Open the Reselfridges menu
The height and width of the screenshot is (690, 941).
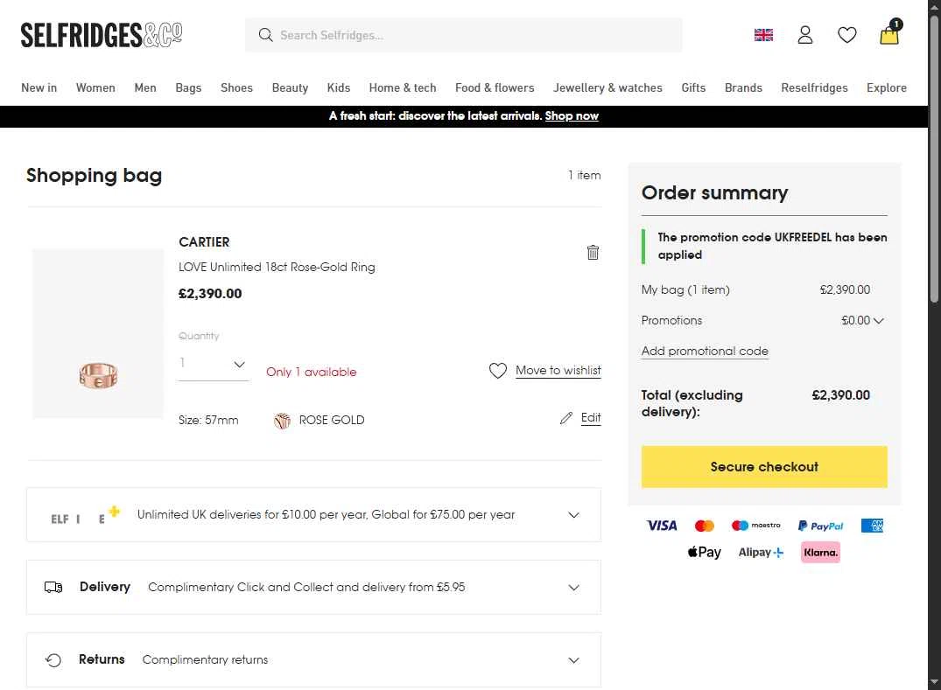point(814,87)
